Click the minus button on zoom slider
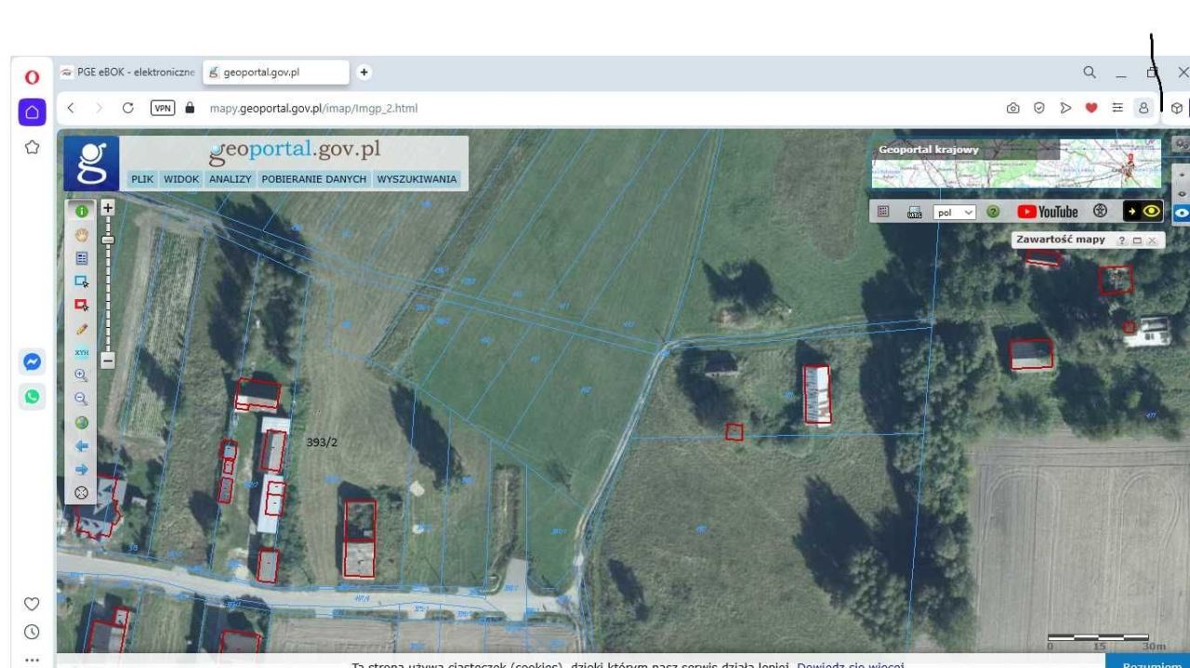The image size is (1190, 668). pyautogui.click(x=108, y=360)
